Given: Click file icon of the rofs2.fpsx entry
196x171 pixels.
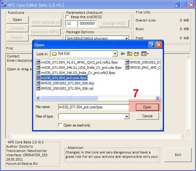Looking at the screenshot, I should [x=38, y=62].
